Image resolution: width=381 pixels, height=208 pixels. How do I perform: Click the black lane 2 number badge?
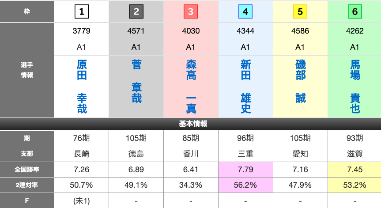(x=136, y=12)
